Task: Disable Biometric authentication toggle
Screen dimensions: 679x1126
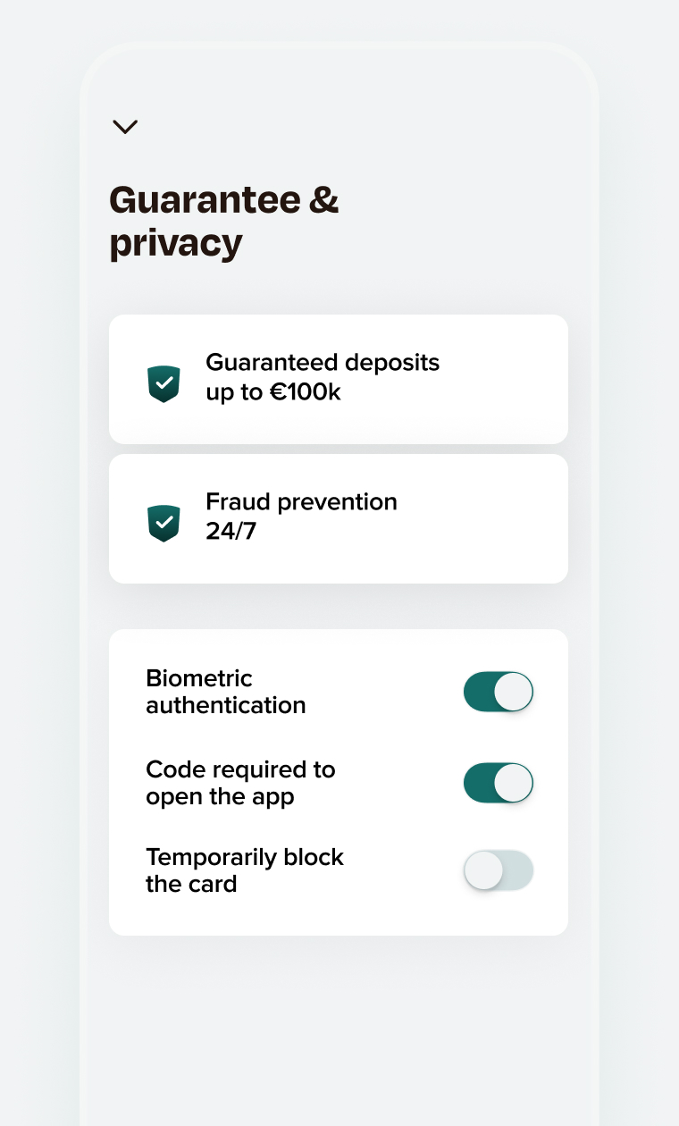Action: 498,693
